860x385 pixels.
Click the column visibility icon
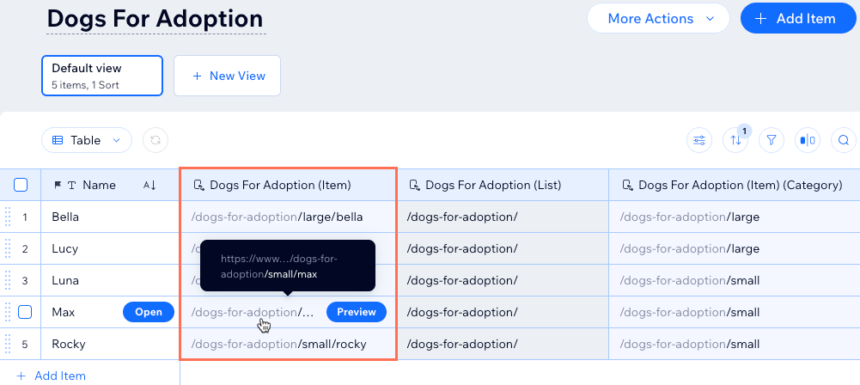[808, 140]
